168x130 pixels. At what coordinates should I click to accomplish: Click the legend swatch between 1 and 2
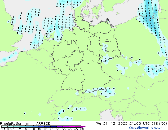(17, 127)
